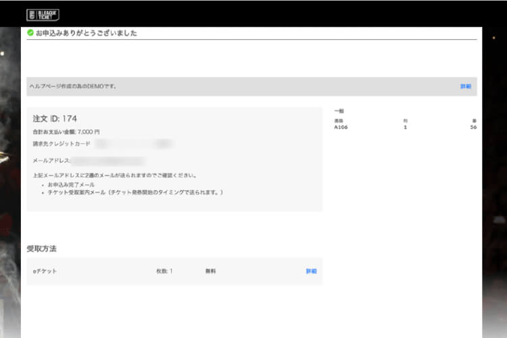Click the 一般 ticket type label

(x=339, y=111)
